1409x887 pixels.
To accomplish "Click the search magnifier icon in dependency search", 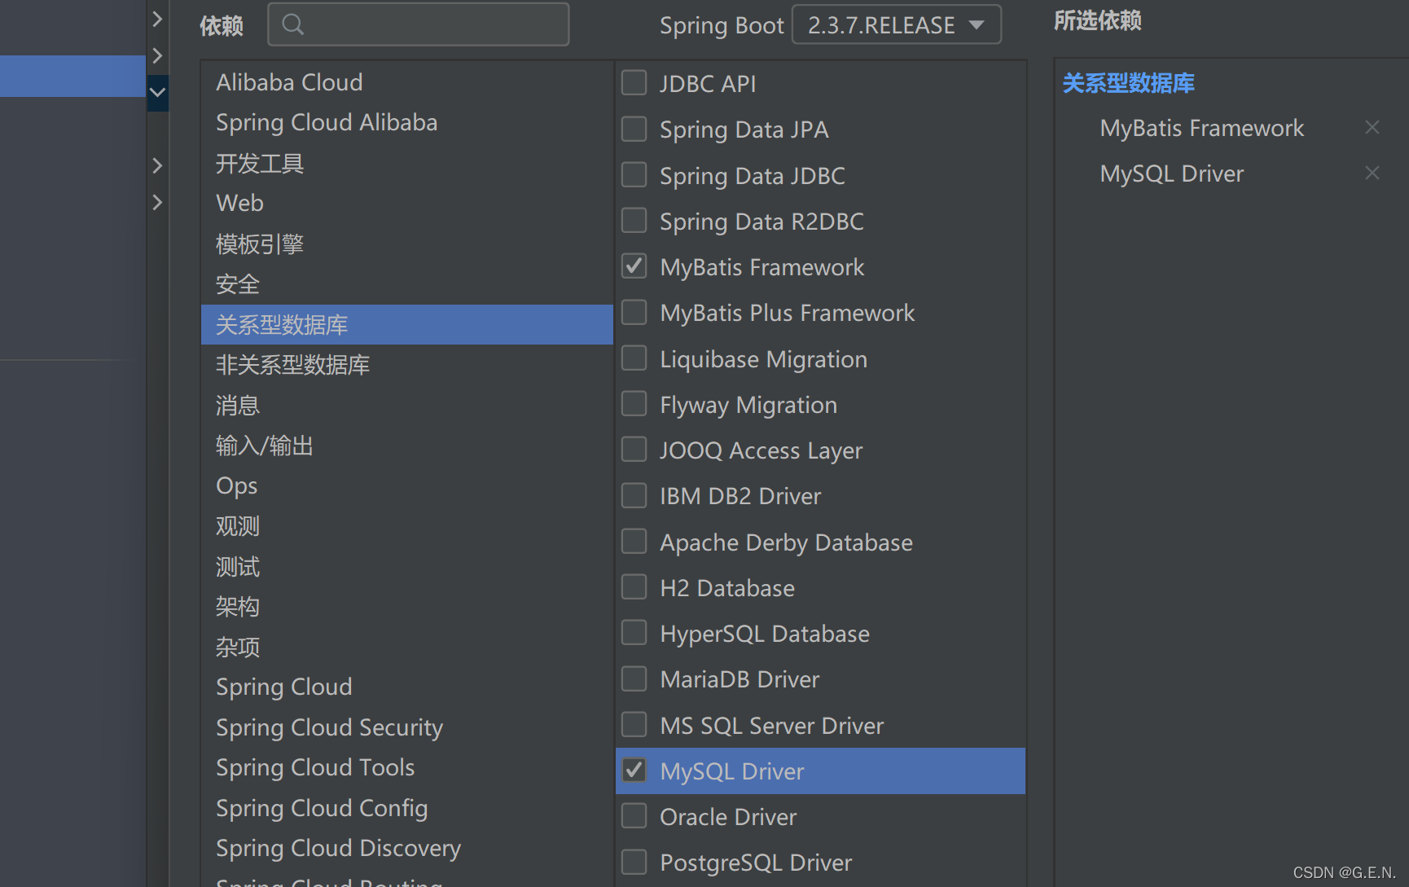I will 293,24.
